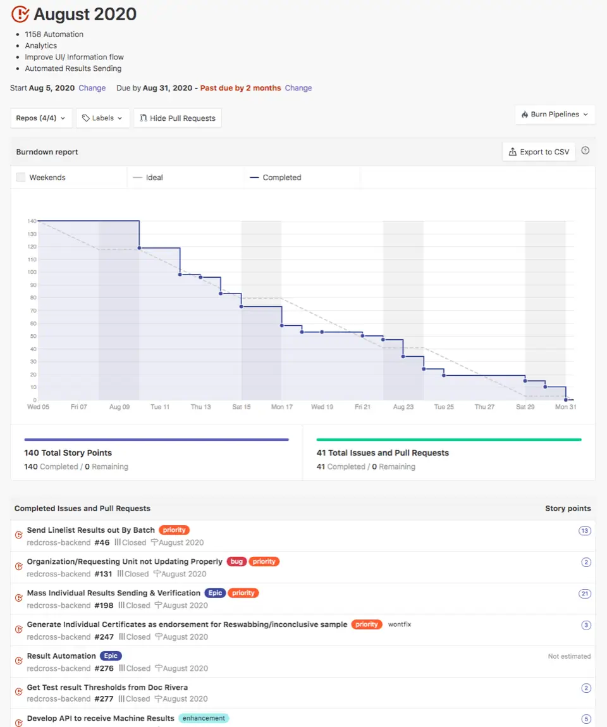Viewport: 607px width, 727px height.
Task: Click 'Not estimated' text on Result Automation row
Action: pos(570,657)
